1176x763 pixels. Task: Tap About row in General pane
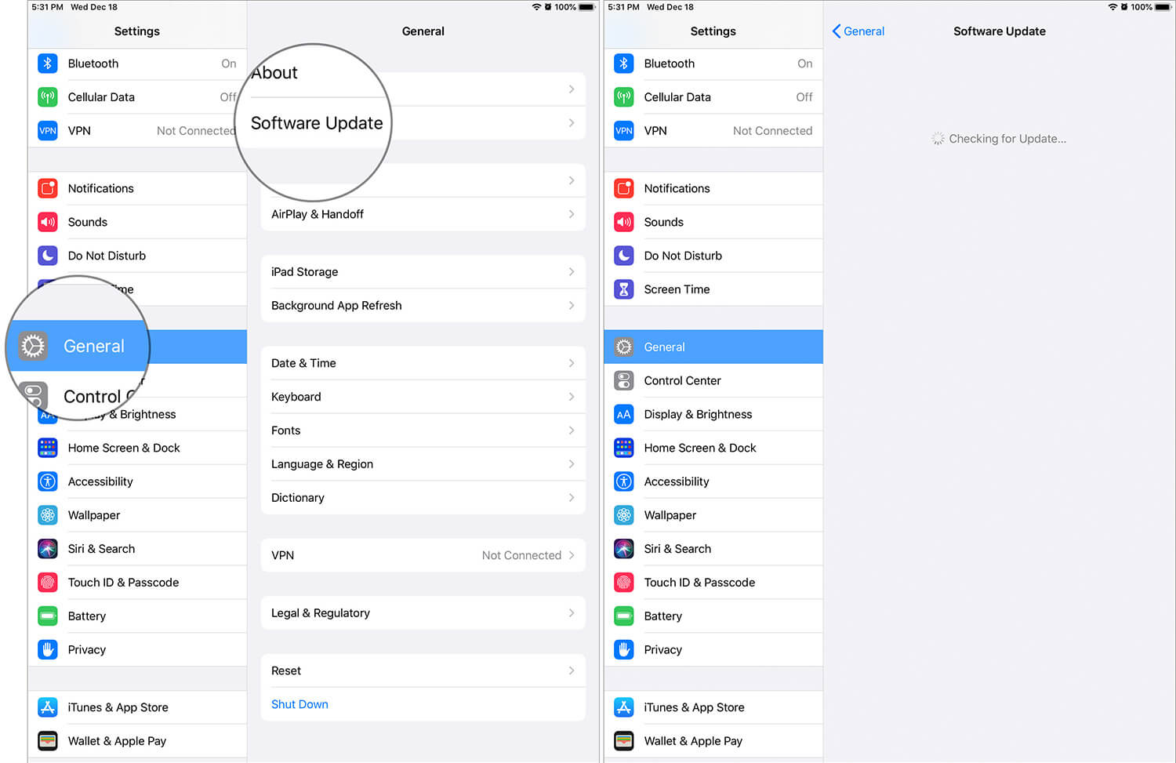tap(423, 89)
